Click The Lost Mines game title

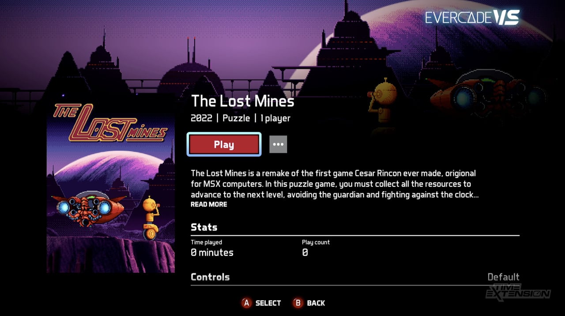point(242,102)
